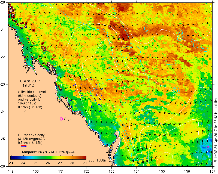
Task: Click the longitude axis label '150'
Action: tap(36, 172)
